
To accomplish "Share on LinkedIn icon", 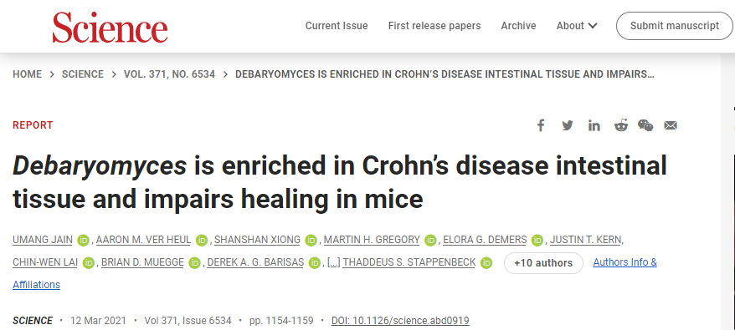I will coord(594,125).
